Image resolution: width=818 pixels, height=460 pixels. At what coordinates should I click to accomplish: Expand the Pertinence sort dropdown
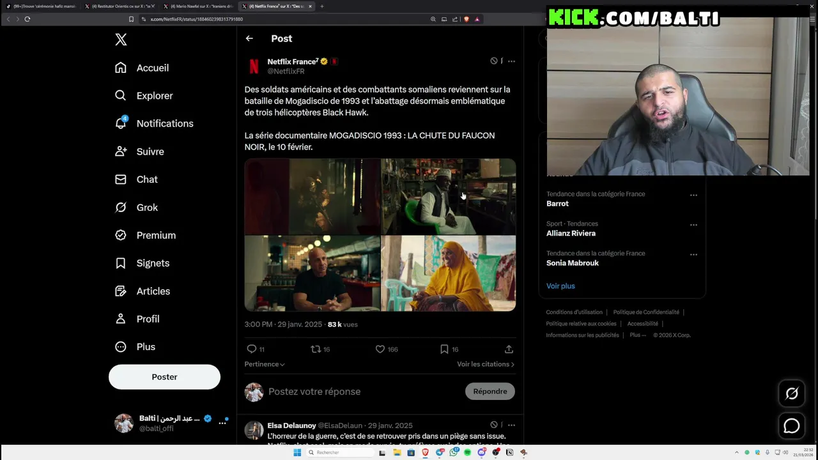point(265,364)
